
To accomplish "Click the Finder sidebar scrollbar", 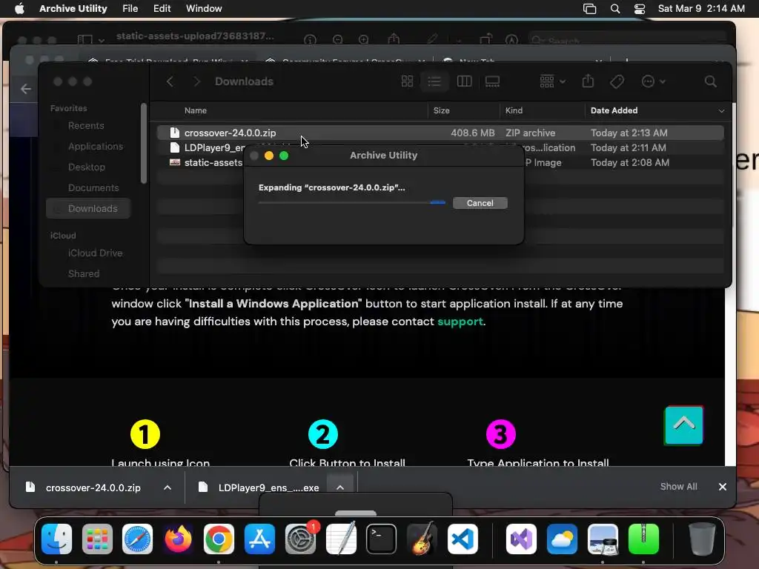I will 143,143.
